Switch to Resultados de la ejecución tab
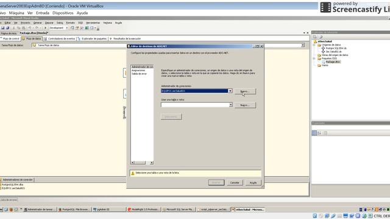390x219 pixels. (x=126, y=39)
